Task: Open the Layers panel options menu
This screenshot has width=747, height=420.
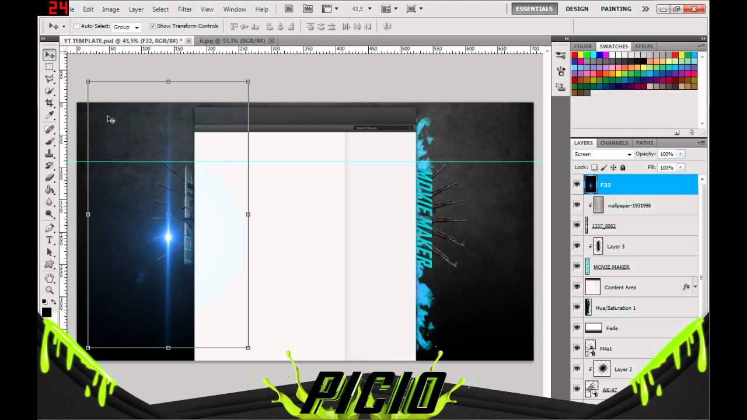Action: (x=701, y=143)
